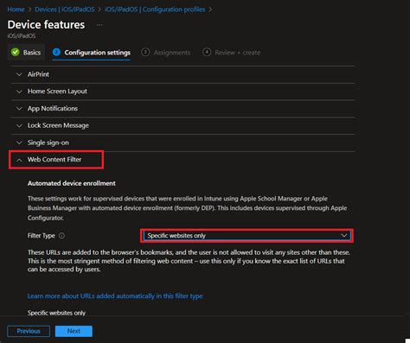Open the Filter Type dropdown
The height and width of the screenshot is (343, 410).
click(247, 236)
